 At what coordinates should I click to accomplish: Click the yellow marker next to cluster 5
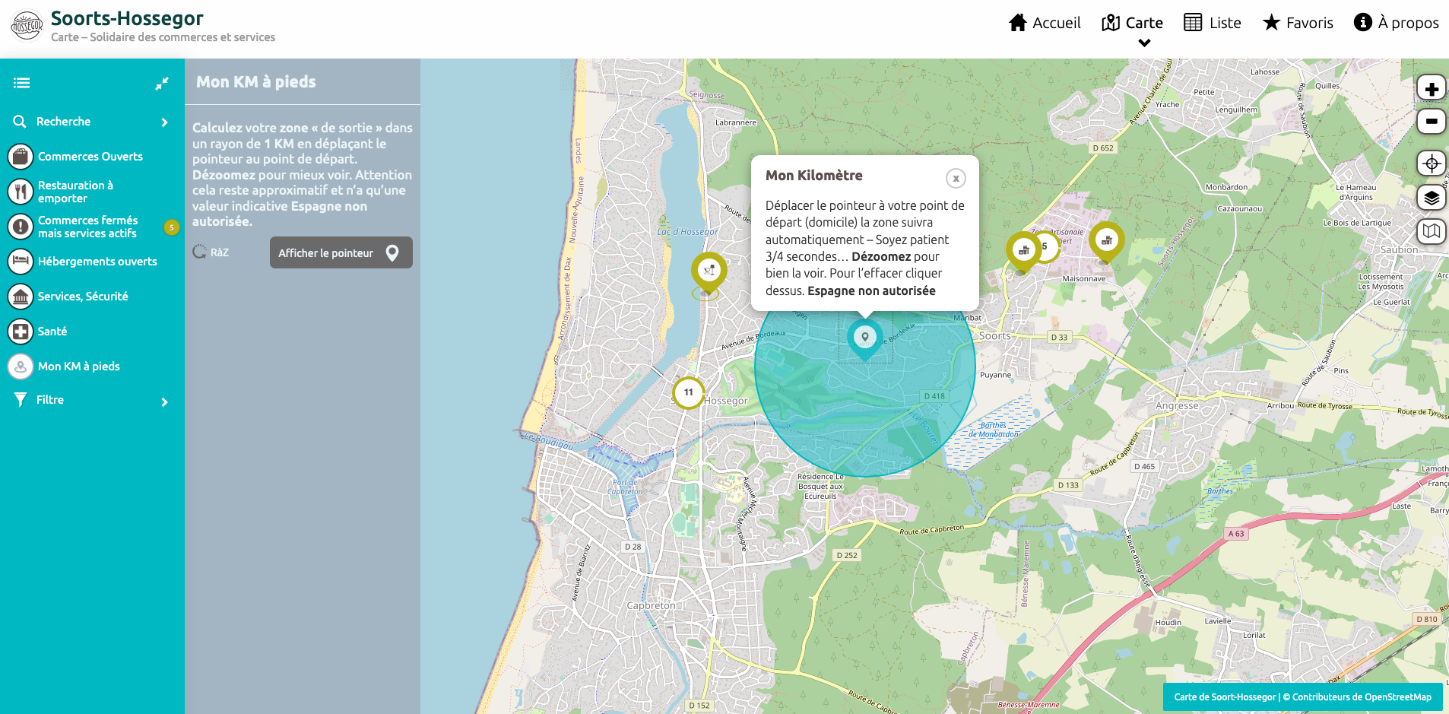point(1023,252)
